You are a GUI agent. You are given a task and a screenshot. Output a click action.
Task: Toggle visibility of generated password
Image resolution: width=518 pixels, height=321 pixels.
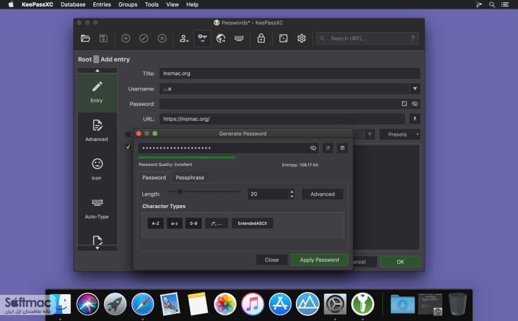pos(313,148)
